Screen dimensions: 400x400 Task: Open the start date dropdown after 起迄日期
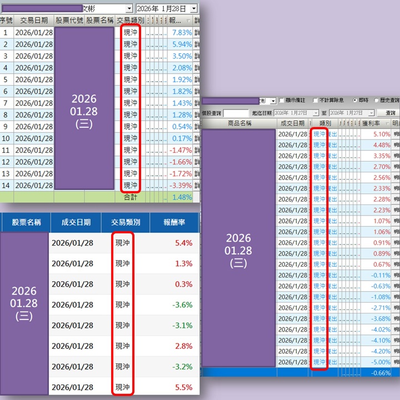[x=316, y=113]
